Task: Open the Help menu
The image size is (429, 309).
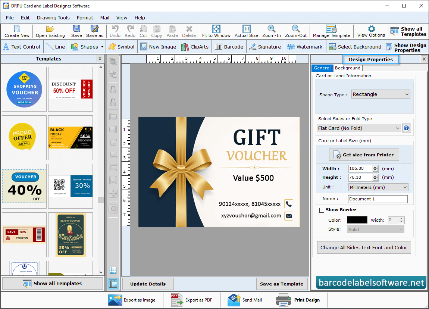Action: [140, 18]
